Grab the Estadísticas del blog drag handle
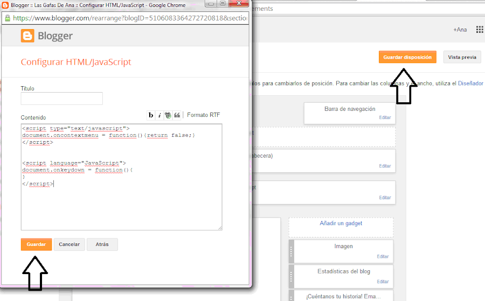485x301 pixels. [x=291, y=277]
